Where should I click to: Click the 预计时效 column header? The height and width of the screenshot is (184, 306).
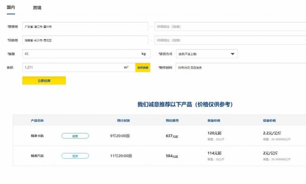click(x=123, y=120)
